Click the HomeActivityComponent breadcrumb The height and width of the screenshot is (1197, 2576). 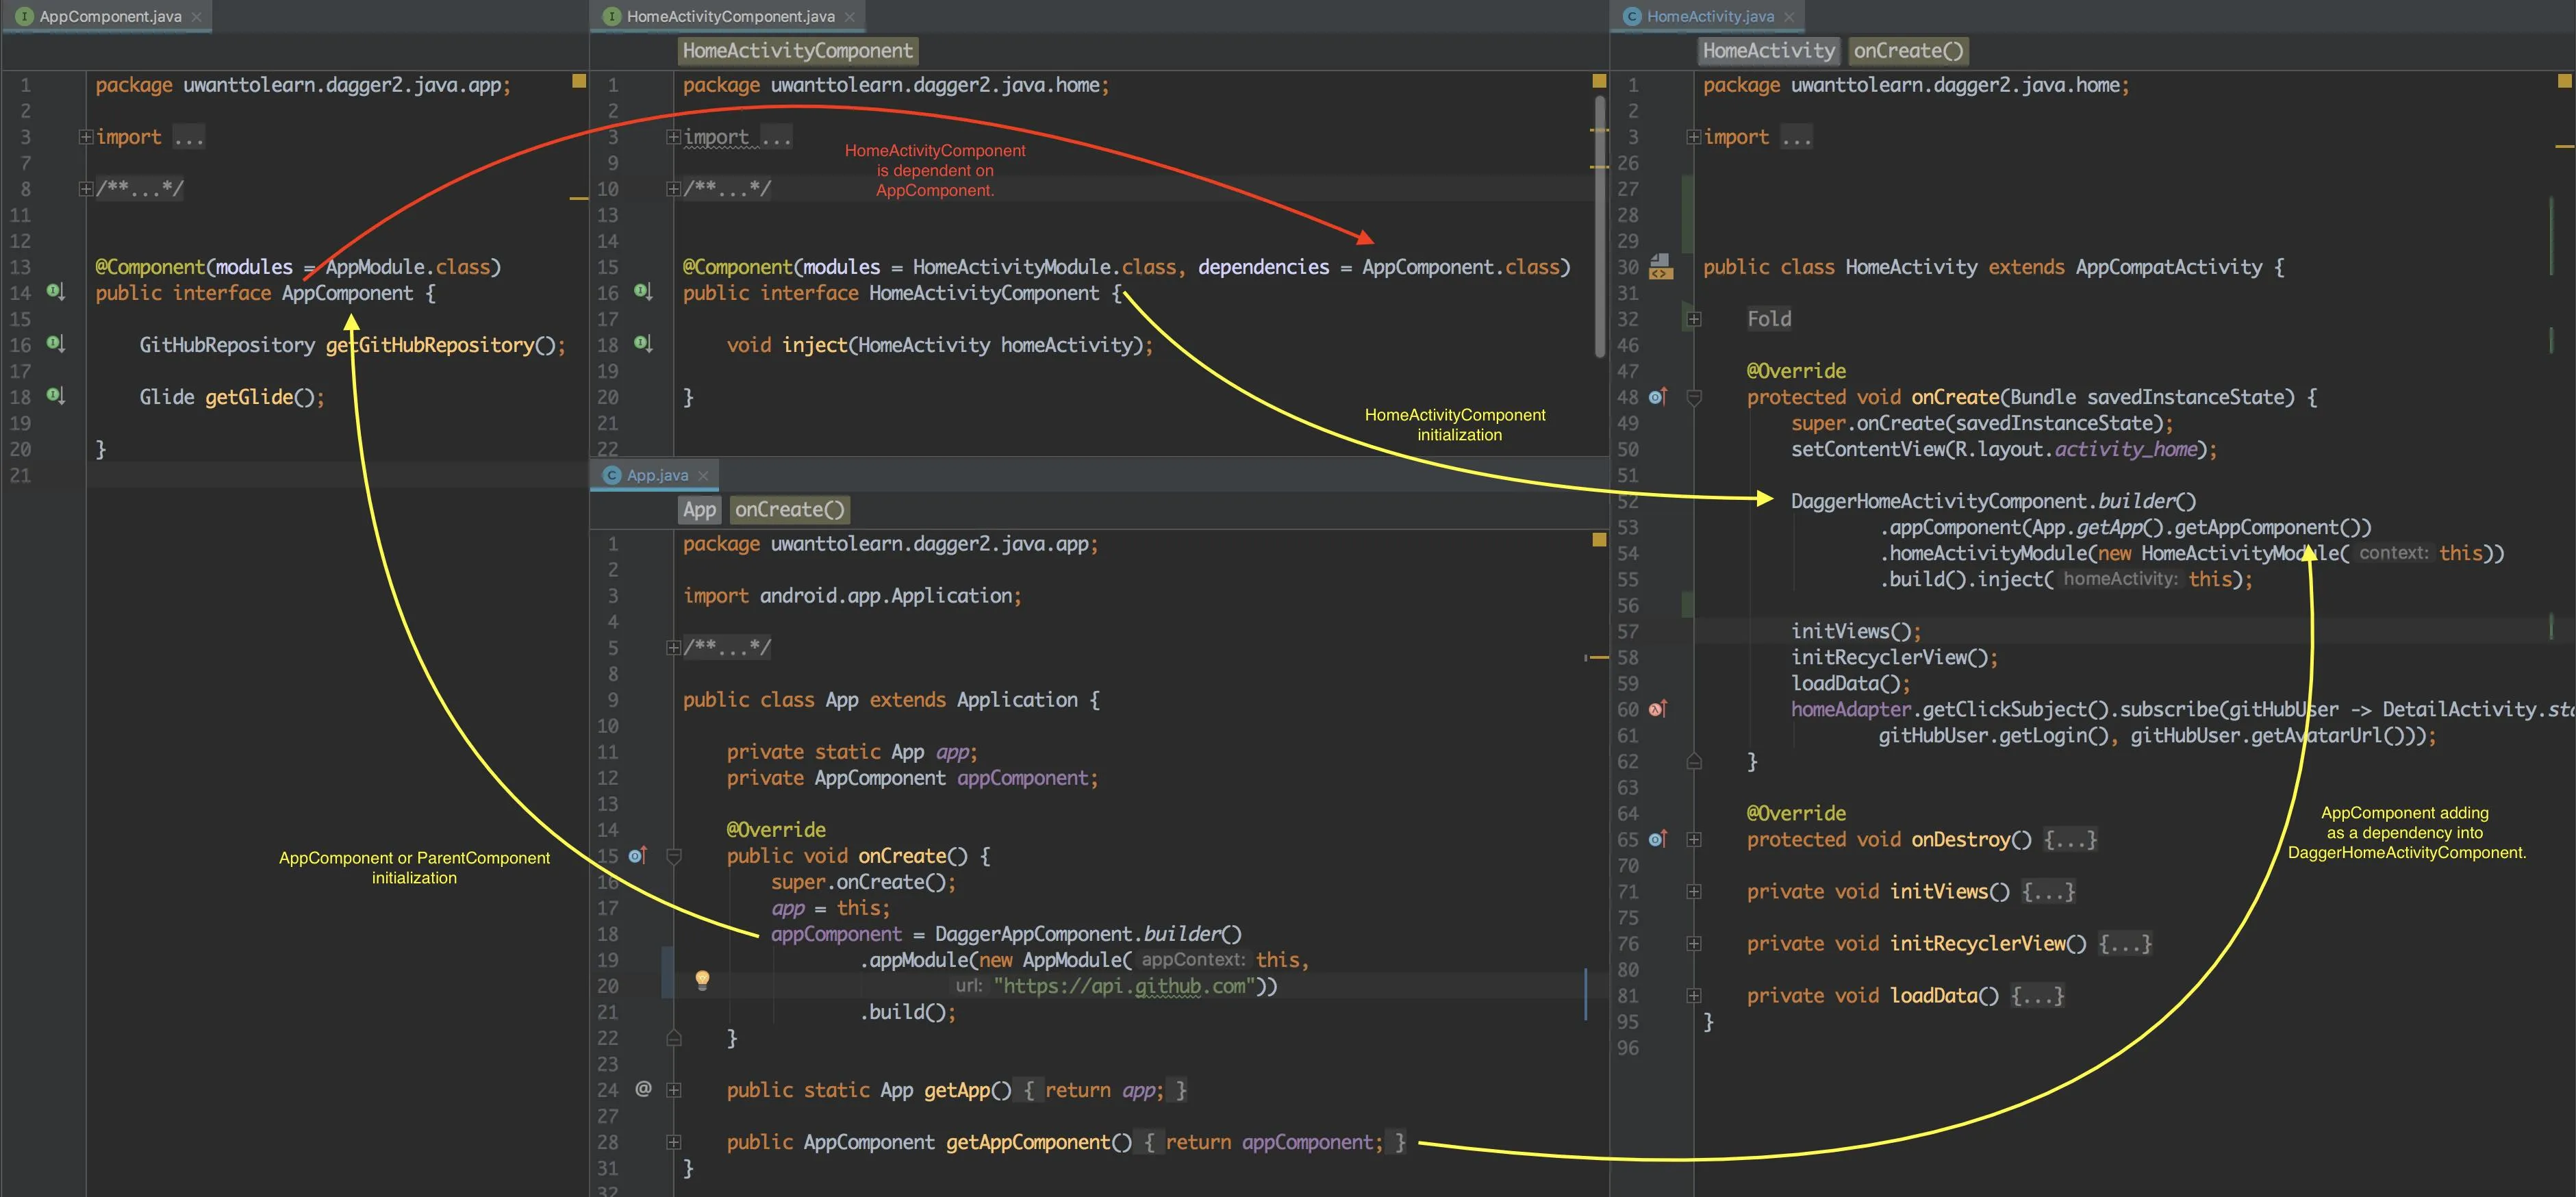(797, 51)
